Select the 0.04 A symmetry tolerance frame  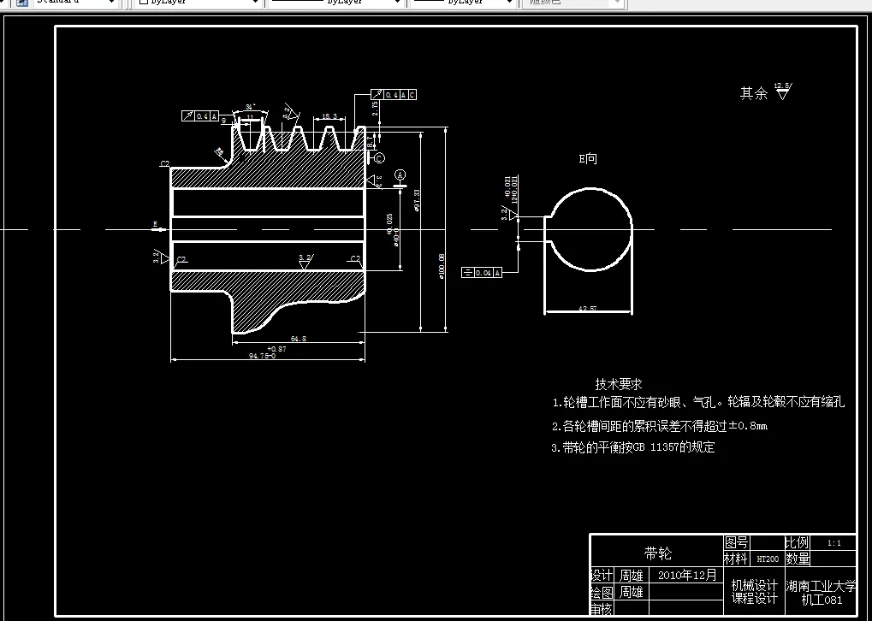point(482,272)
